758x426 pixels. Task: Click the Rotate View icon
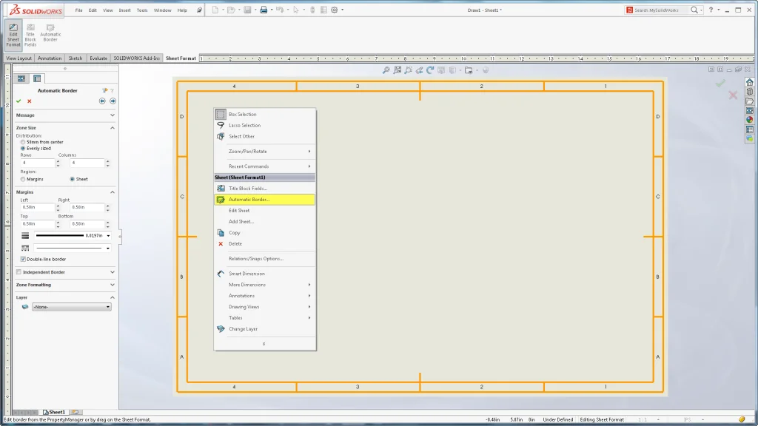(432, 70)
